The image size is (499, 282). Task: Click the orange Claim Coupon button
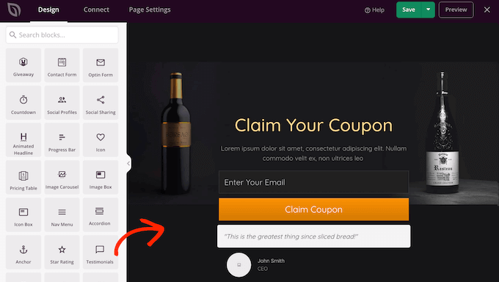[313, 209]
